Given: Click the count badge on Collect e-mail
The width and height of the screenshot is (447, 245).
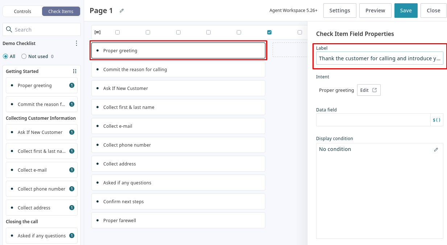Looking at the screenshot, I should pos(72,170).
